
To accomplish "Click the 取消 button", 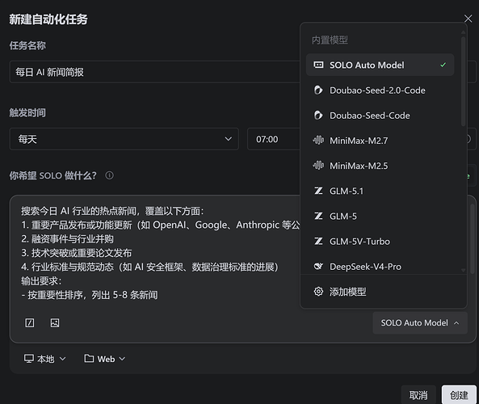I will 418,395.
